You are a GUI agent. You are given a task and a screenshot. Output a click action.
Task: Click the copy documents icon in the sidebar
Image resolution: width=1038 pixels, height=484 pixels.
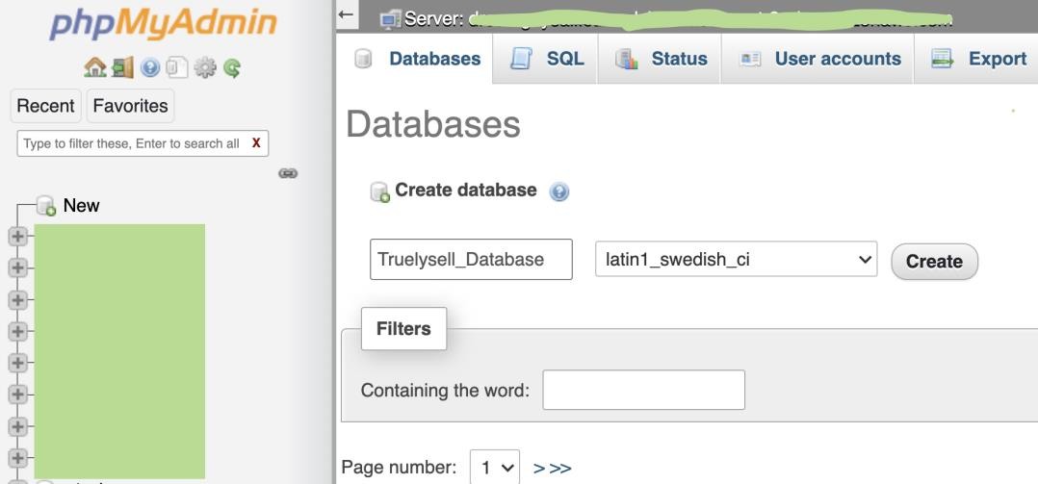(176, 67)
